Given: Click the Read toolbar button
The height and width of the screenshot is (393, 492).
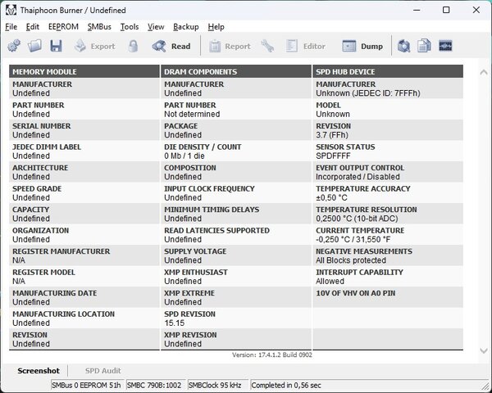Looking at the screenshot, I should (x=171, y=46).
